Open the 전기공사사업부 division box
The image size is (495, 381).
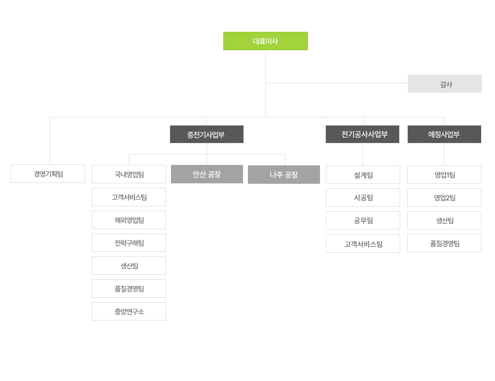tap(363, 134)
